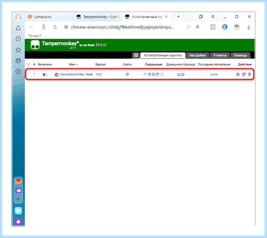
Task: Open the new script plus-box tab
Action: point(136,55)
